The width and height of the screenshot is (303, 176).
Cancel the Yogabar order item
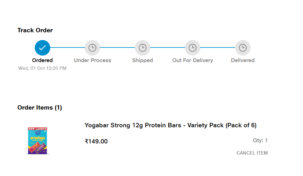tap(252, 153)
